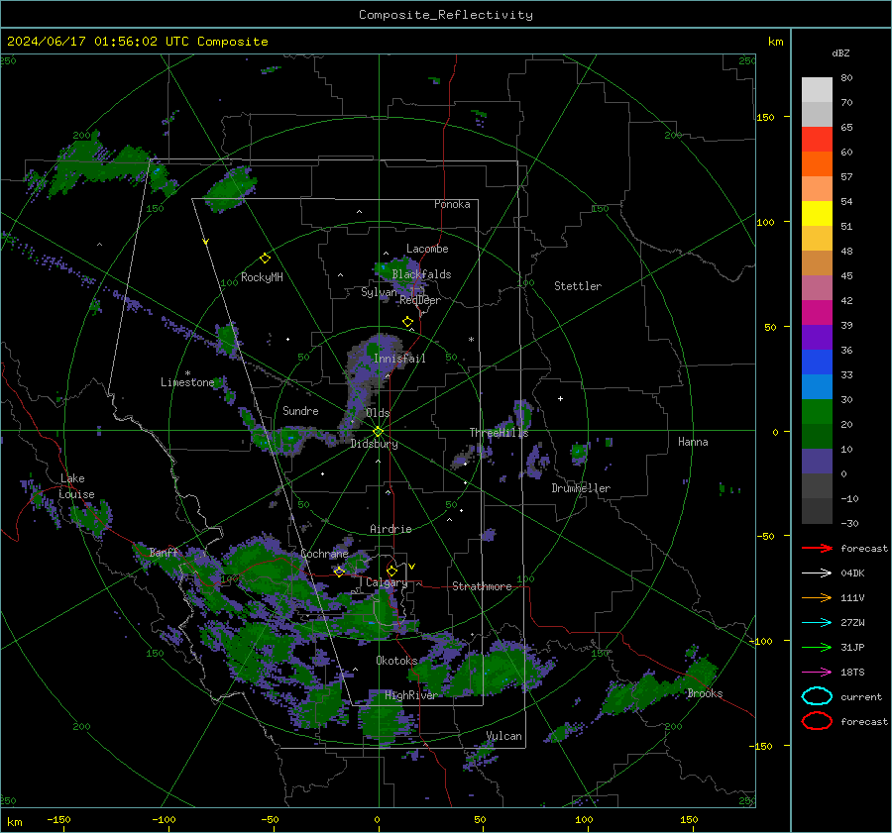Screen dimensions: 892x833
Task: Click the Composite_Reflectivity title
Action: [446, 15]
